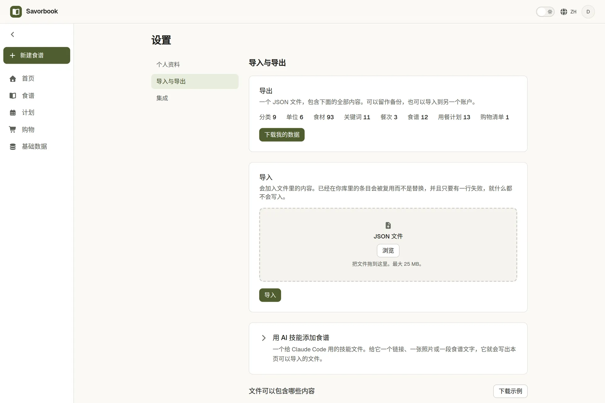
Task: Open 首页 home page
Action: tap(37, 78)
